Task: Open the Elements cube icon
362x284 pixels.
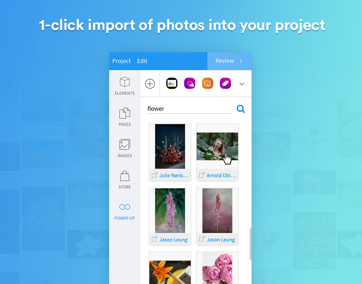Action: pyautogui.click(x=125, y=82)
